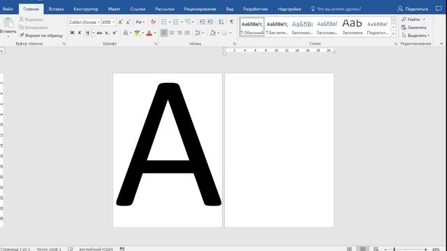Click multilevel list icon

pyautogui.click(x=188, y=22)
